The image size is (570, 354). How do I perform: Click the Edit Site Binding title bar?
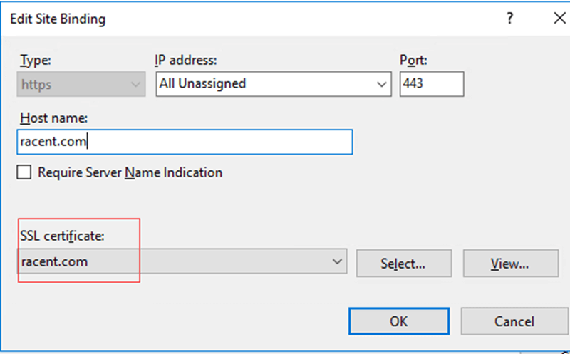214,19
